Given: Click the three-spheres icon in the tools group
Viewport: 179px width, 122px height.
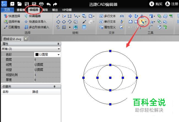Looking at the screenshot, I should click(x=159, y=27).
